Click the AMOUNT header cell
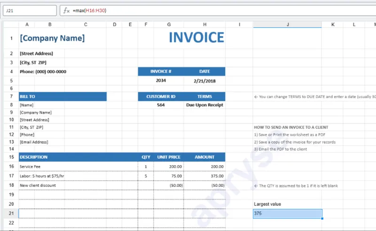 click(x=204, y=157)
